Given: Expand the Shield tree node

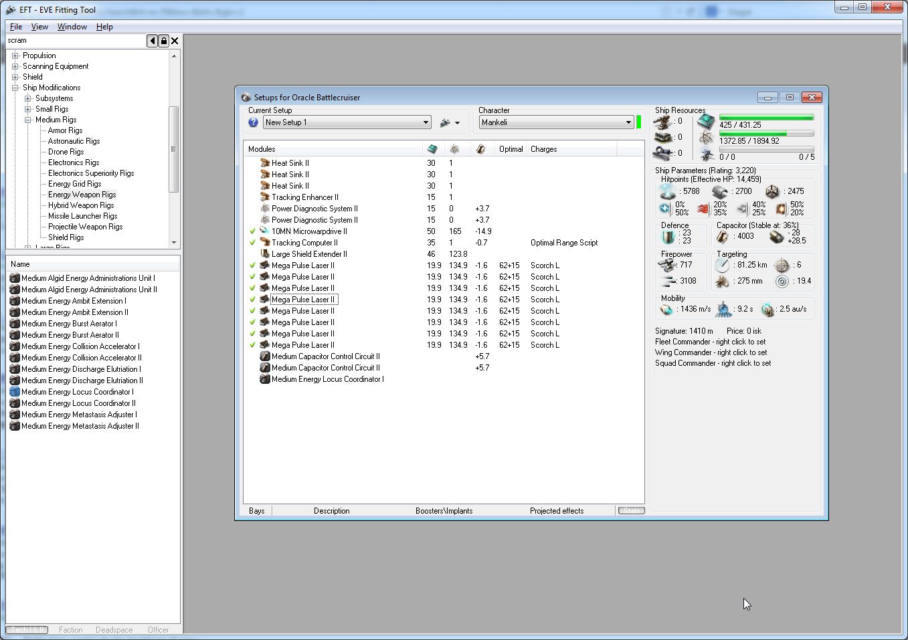Looking at the screenshot, I should (x=15, y=77).
